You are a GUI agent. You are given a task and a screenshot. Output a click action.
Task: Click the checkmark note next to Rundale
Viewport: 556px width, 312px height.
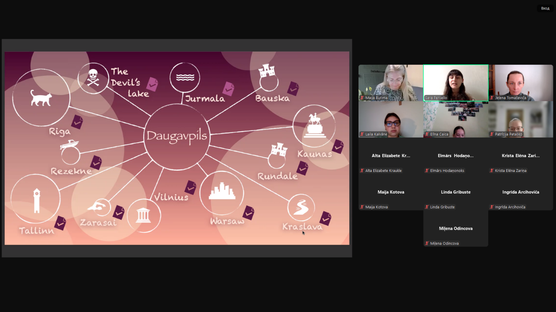pos(302,168)
